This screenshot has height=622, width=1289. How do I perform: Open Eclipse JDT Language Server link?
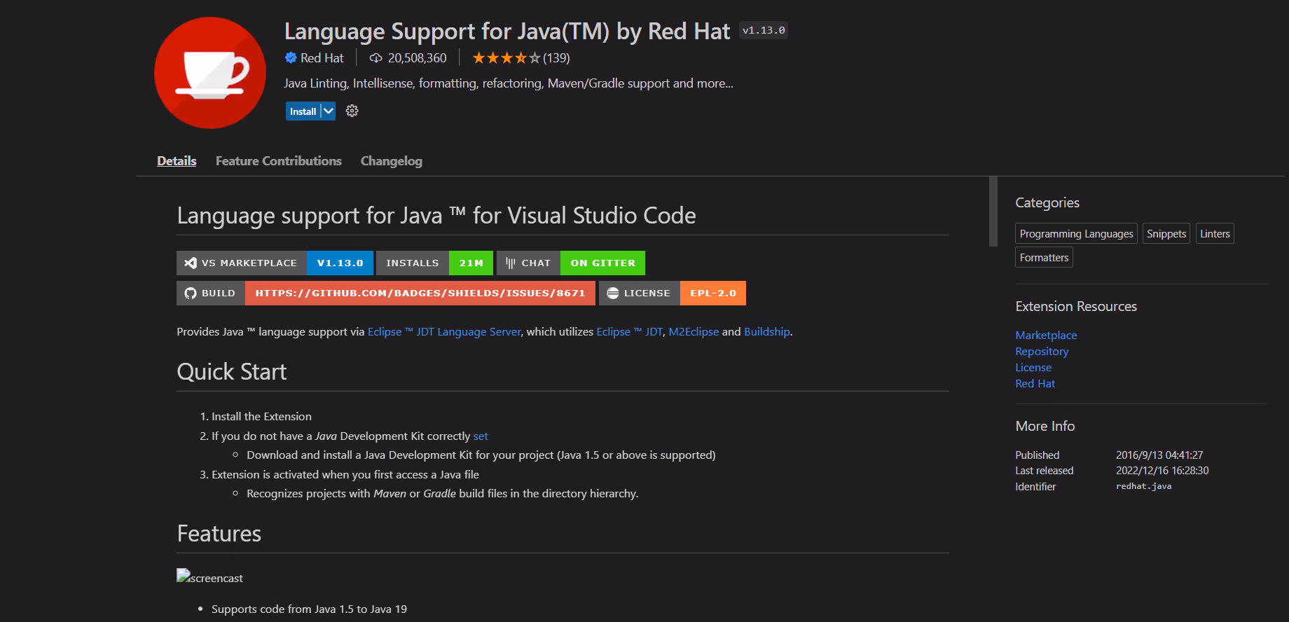click(x=444, y=332)
